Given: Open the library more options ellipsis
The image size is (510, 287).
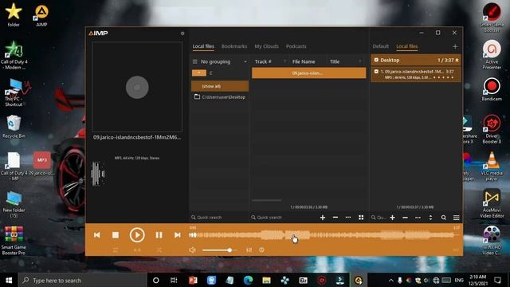Looking at the screenshot, I should pos(348,218).
